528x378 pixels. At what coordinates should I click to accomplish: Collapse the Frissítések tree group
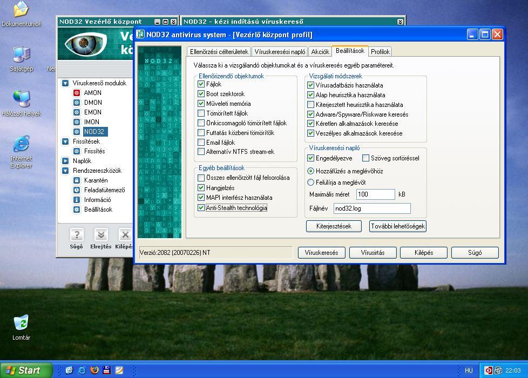coord(65,141)
